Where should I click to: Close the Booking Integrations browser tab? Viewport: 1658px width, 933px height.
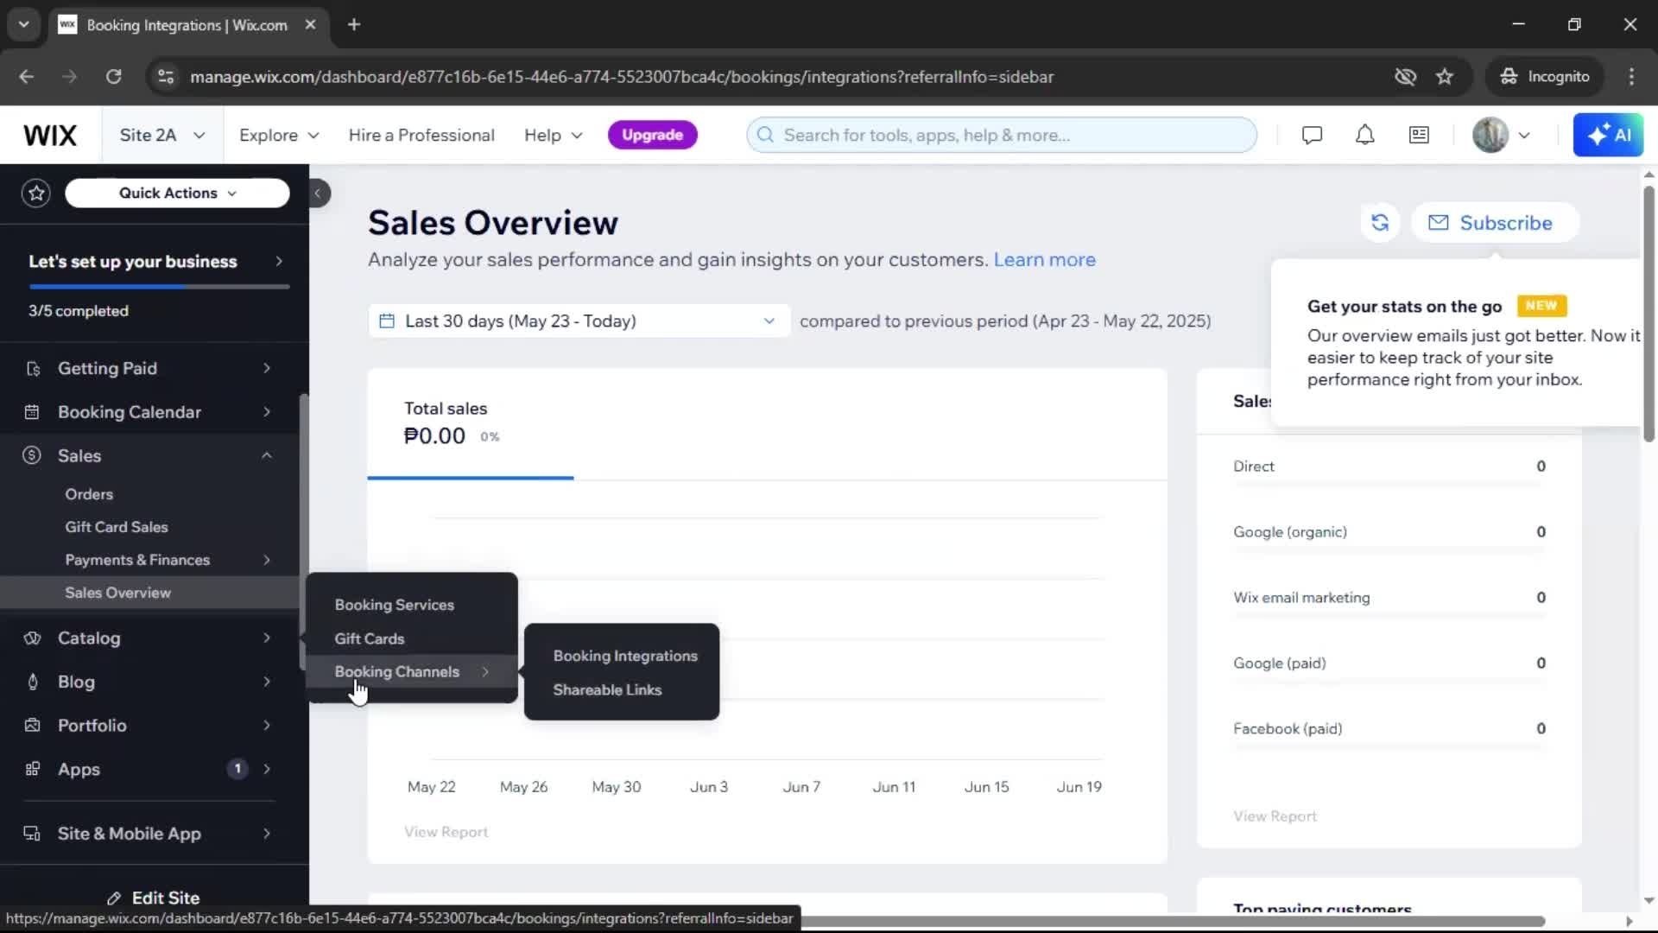click(310, 24)
